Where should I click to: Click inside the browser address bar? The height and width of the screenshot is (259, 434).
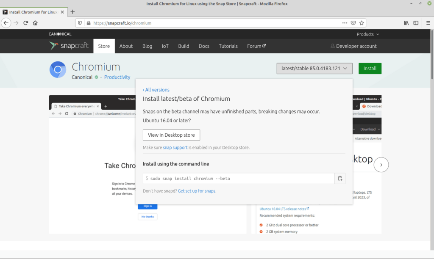click(x=170, y=23)
